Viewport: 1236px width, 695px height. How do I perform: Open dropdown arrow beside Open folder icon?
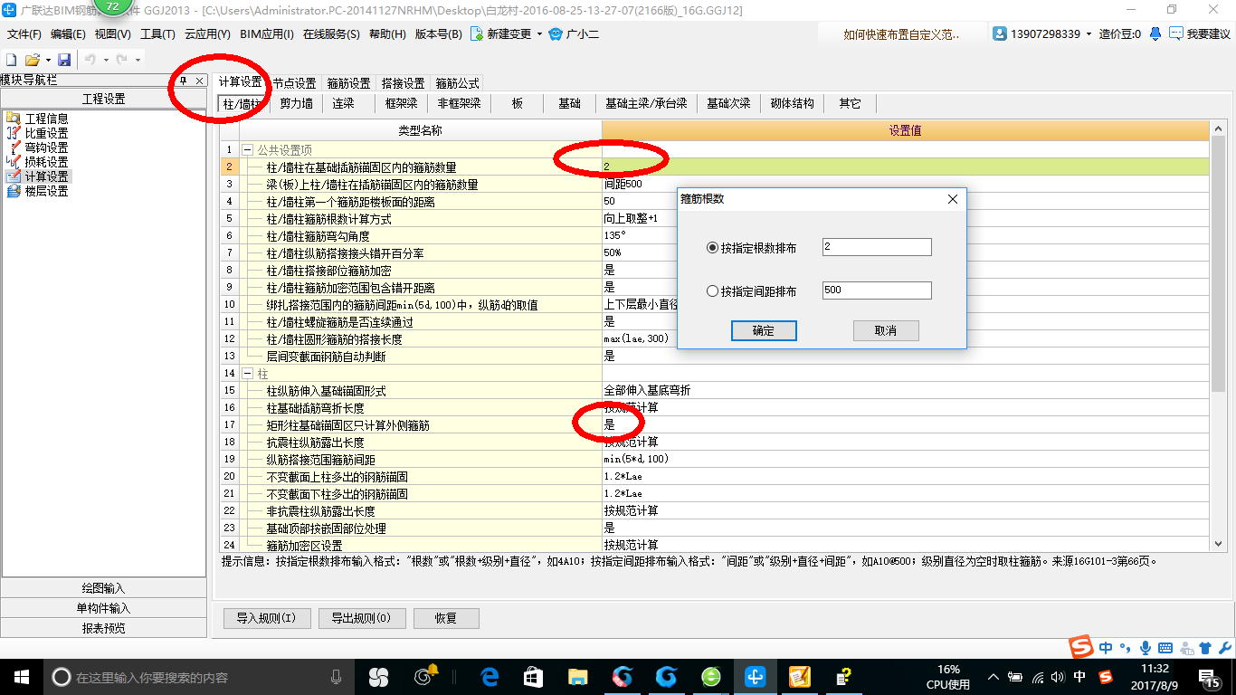pyautogui.click(x=47, y=60)
